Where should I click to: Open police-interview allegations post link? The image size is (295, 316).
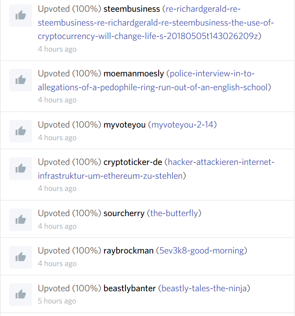(x=154, y=87)
